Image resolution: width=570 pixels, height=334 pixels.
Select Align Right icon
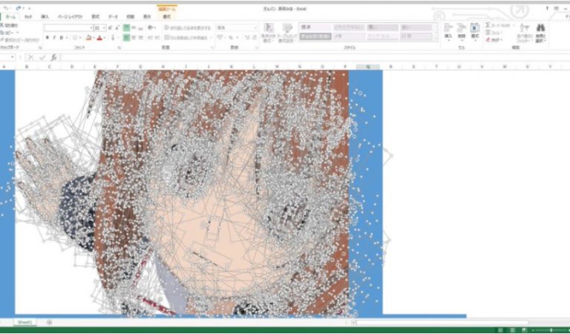[x=141, y=37]
